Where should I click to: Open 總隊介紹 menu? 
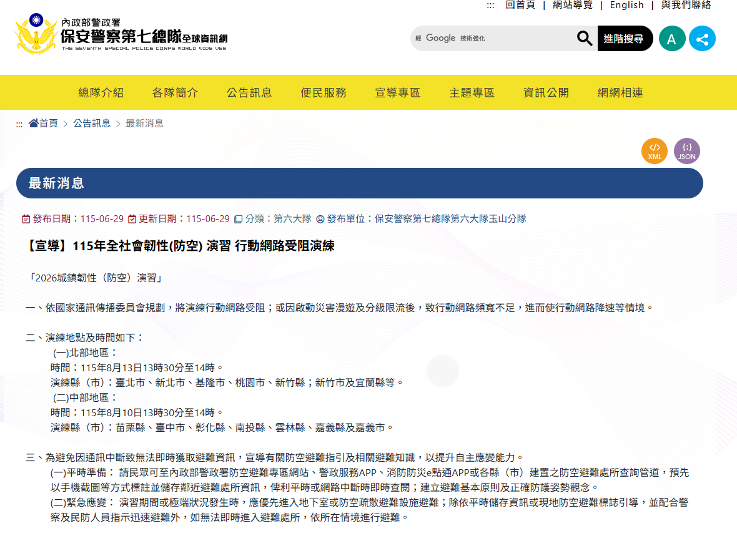click(x=101, y=92)
